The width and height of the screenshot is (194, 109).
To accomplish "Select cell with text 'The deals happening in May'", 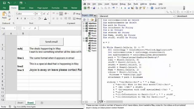I will (55, 48).
